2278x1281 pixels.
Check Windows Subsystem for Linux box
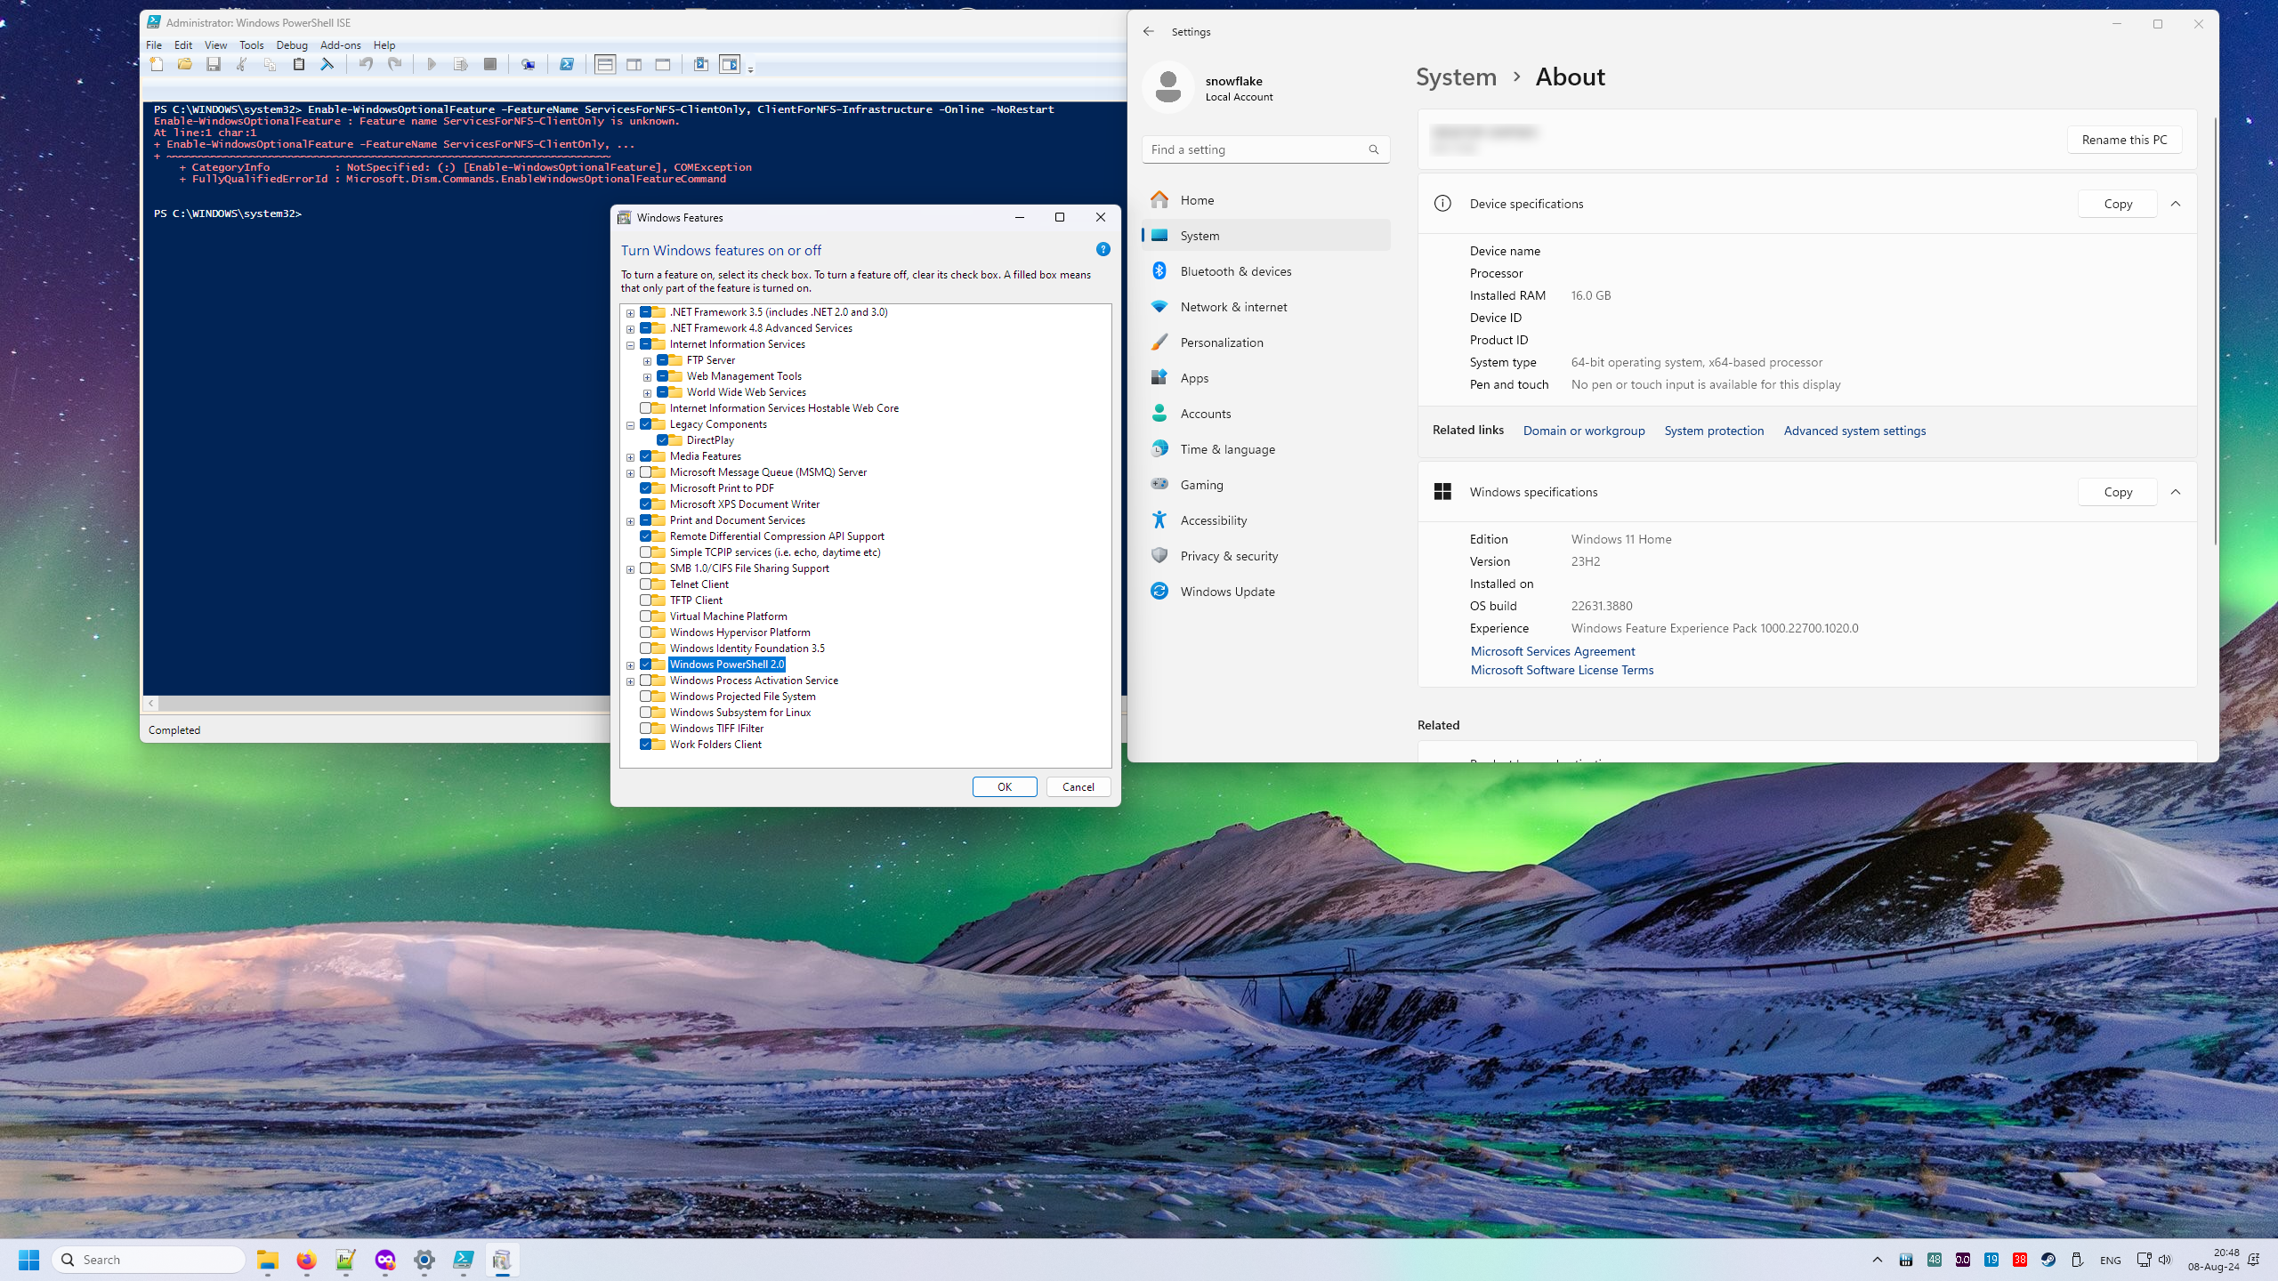tap(646, 713)
